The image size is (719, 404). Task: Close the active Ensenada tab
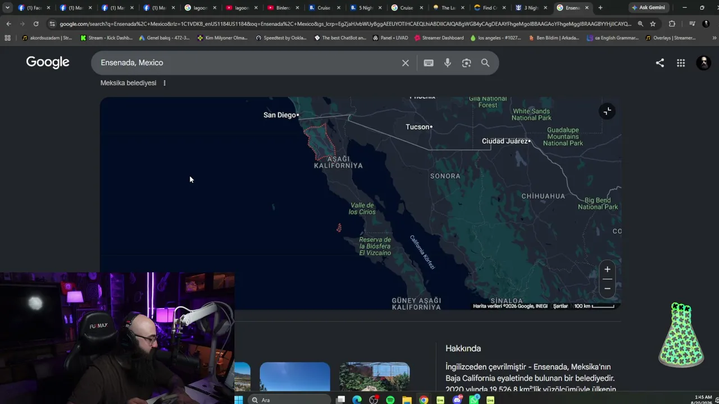(587, 8)
